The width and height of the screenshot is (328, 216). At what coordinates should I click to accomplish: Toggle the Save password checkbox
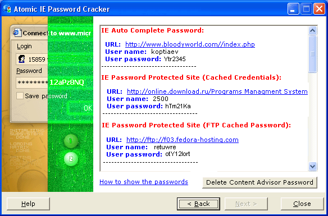pos(20,96)
